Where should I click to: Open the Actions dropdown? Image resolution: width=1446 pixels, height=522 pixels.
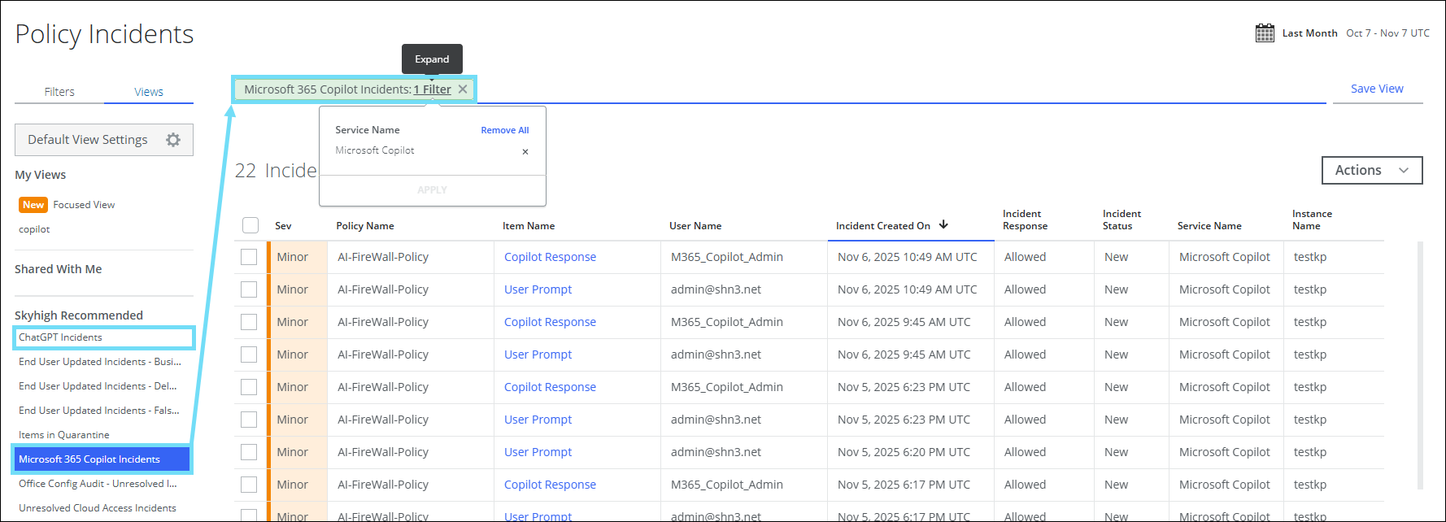tap(1371, 170)
